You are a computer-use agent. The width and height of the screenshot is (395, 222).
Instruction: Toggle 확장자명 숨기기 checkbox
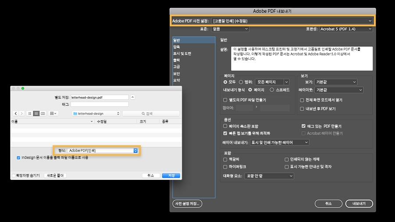[14, 175]
